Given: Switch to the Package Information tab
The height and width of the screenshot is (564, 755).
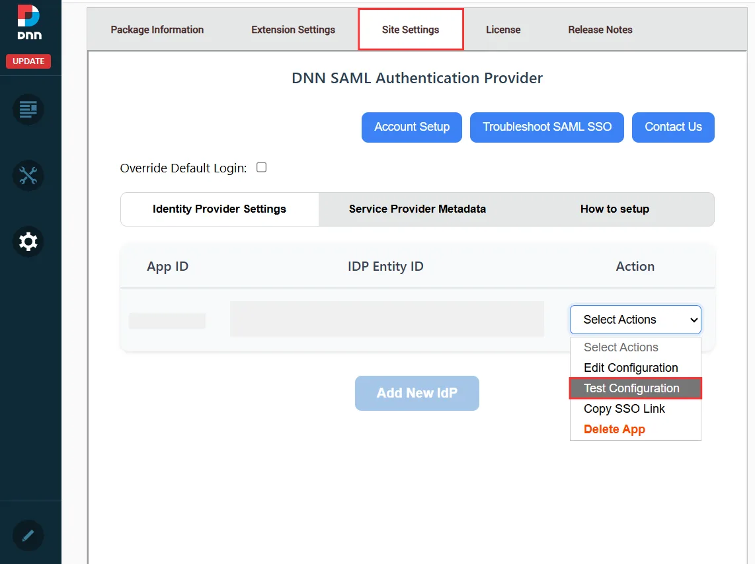Looking at the screenshot, I should pyautogui.click(x=157, y=30).
